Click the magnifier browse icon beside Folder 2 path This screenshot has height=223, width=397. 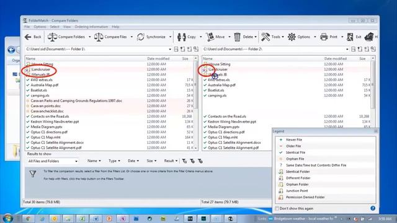[373, 49]
